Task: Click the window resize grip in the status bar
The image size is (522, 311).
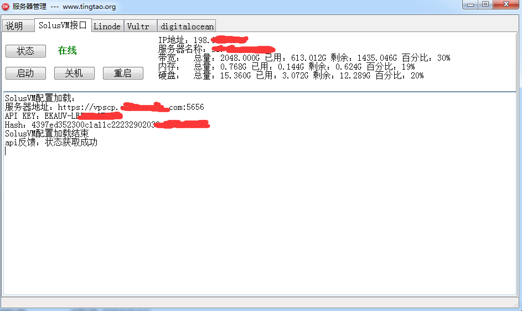Action: (x=516, y=304)
